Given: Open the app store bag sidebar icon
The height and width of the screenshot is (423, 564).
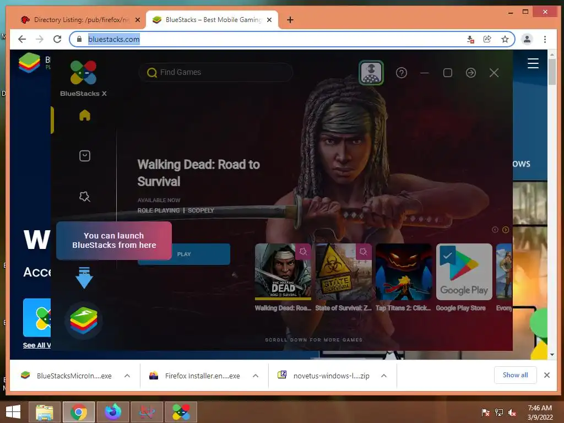Looking at the screenshot, I should 84,156.
